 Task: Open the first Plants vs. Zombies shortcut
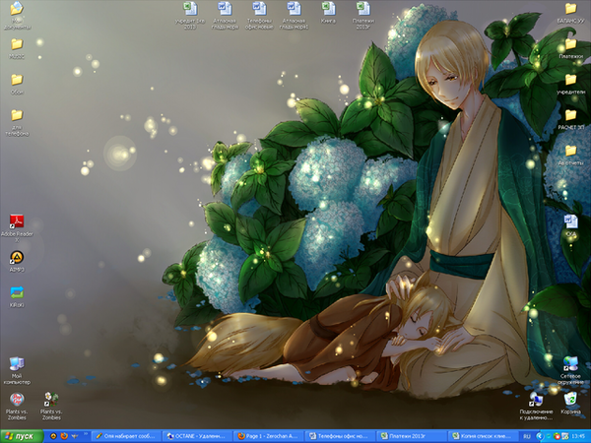17,398
